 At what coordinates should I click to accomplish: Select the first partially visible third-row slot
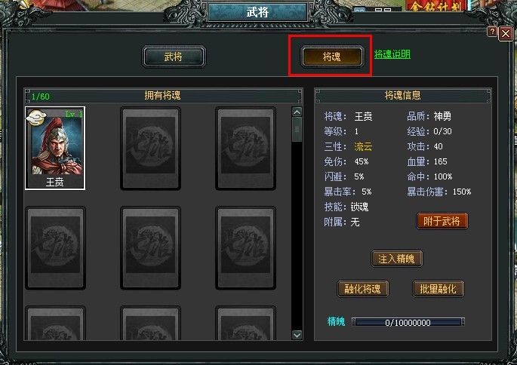point(55,323)
